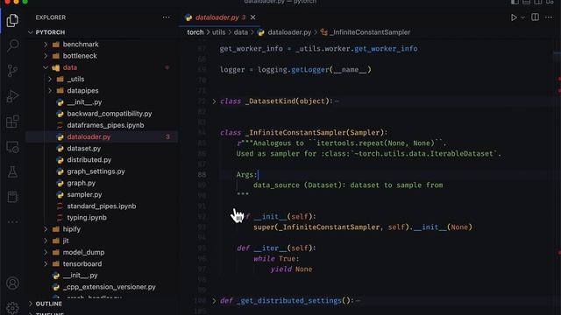Viewport: 561px width, 315px height.
Task: Open dataframes_pipes.ipynb notebook
Action: pos(105,125)
